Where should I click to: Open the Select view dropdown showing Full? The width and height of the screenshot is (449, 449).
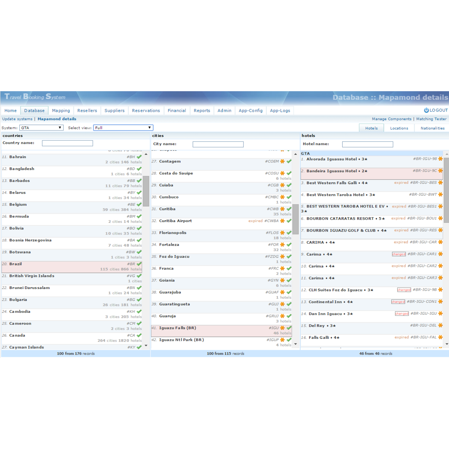[123, 128]
